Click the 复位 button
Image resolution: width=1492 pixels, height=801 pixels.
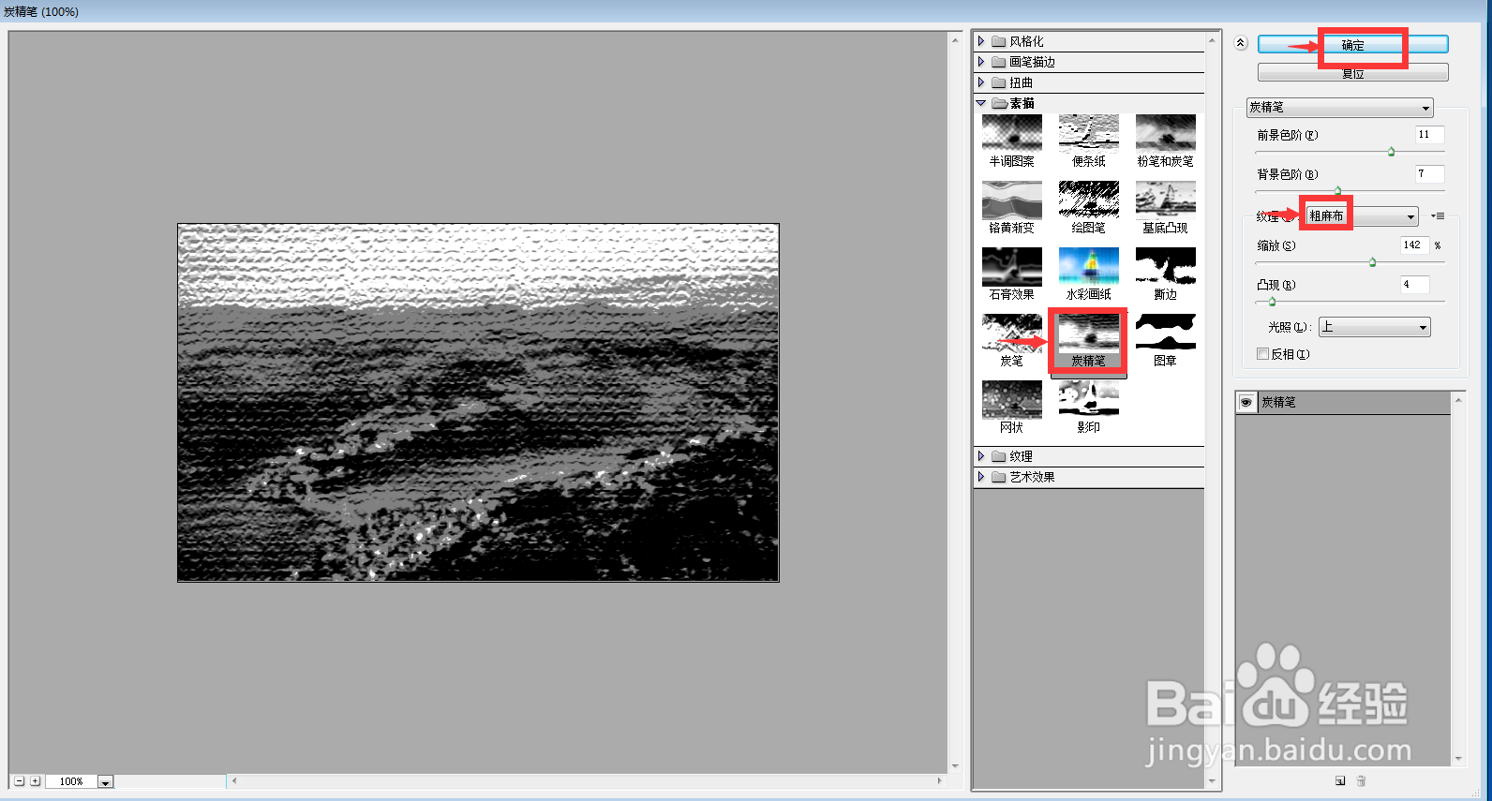pos(1352,73)
